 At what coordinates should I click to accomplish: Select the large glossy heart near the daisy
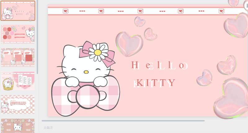[129, 44]
